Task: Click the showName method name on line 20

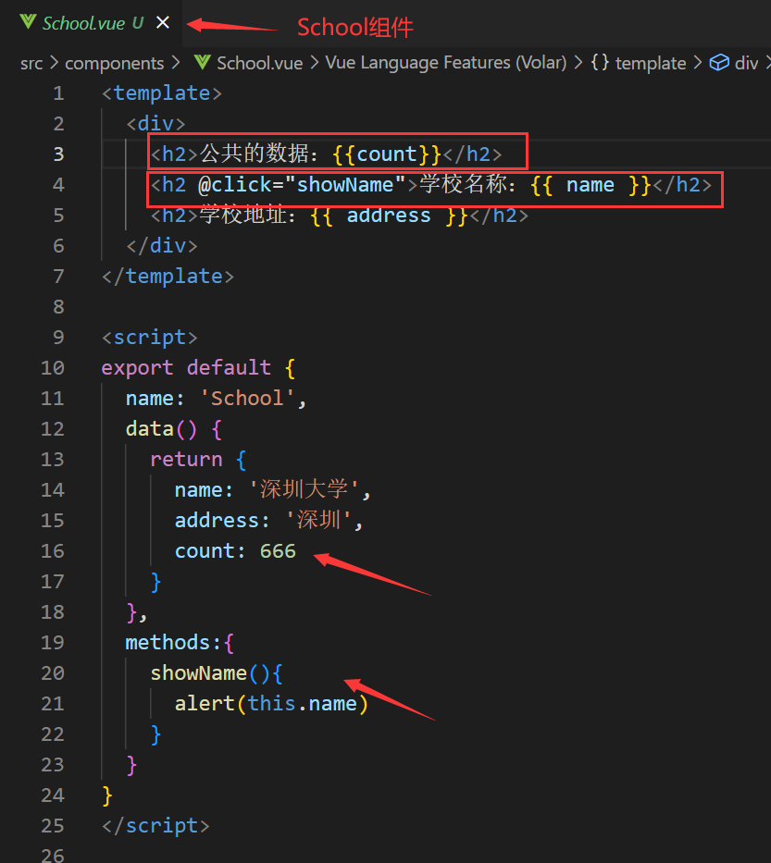Action: (x=198, y=673)
